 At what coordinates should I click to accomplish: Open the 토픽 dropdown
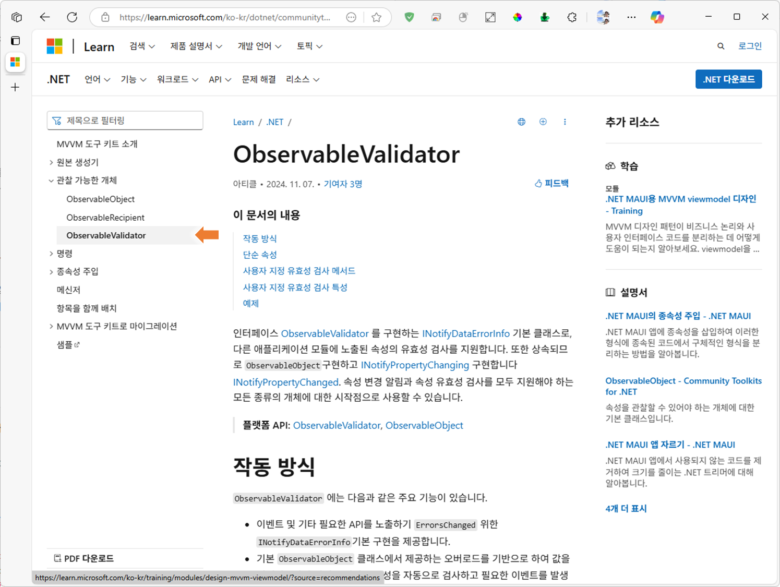[309, 46]
